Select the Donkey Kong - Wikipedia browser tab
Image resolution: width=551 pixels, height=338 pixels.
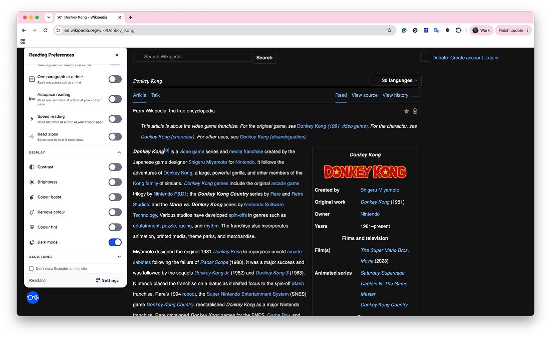89,17
